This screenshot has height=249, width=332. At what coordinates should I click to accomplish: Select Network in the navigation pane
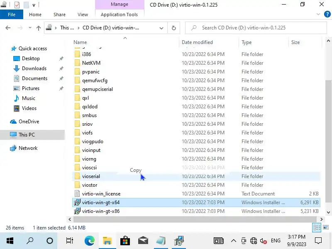click(28, 148)
